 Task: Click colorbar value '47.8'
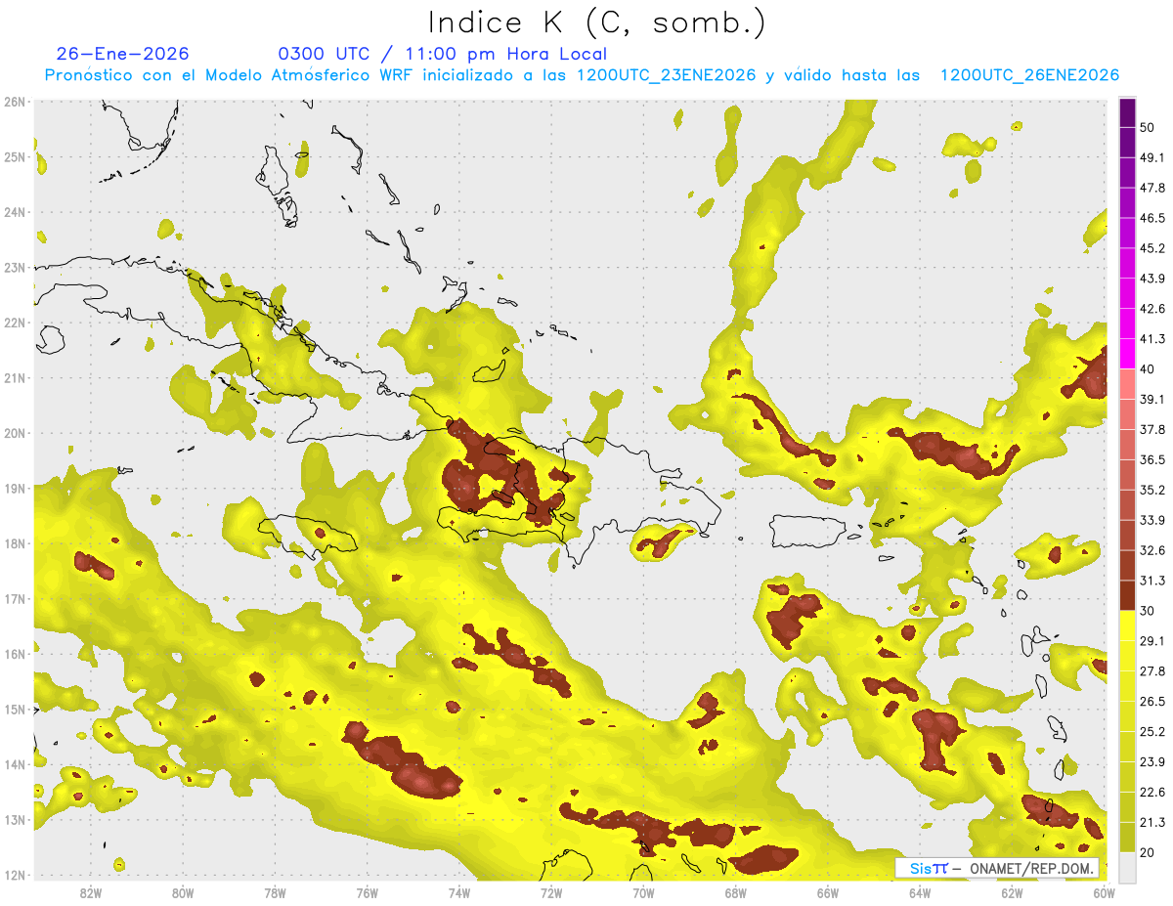click(1152, 188)
